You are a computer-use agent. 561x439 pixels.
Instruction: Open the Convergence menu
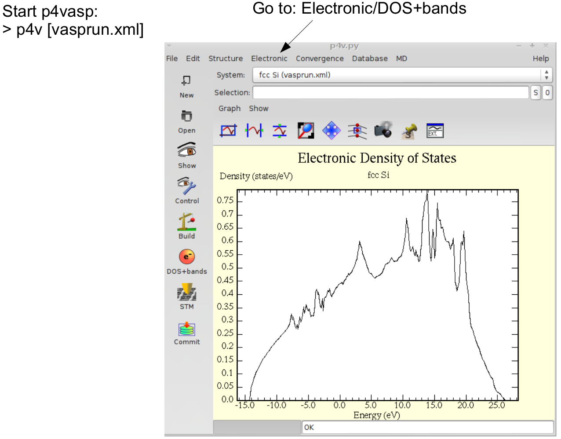click(x=320, y=59)
